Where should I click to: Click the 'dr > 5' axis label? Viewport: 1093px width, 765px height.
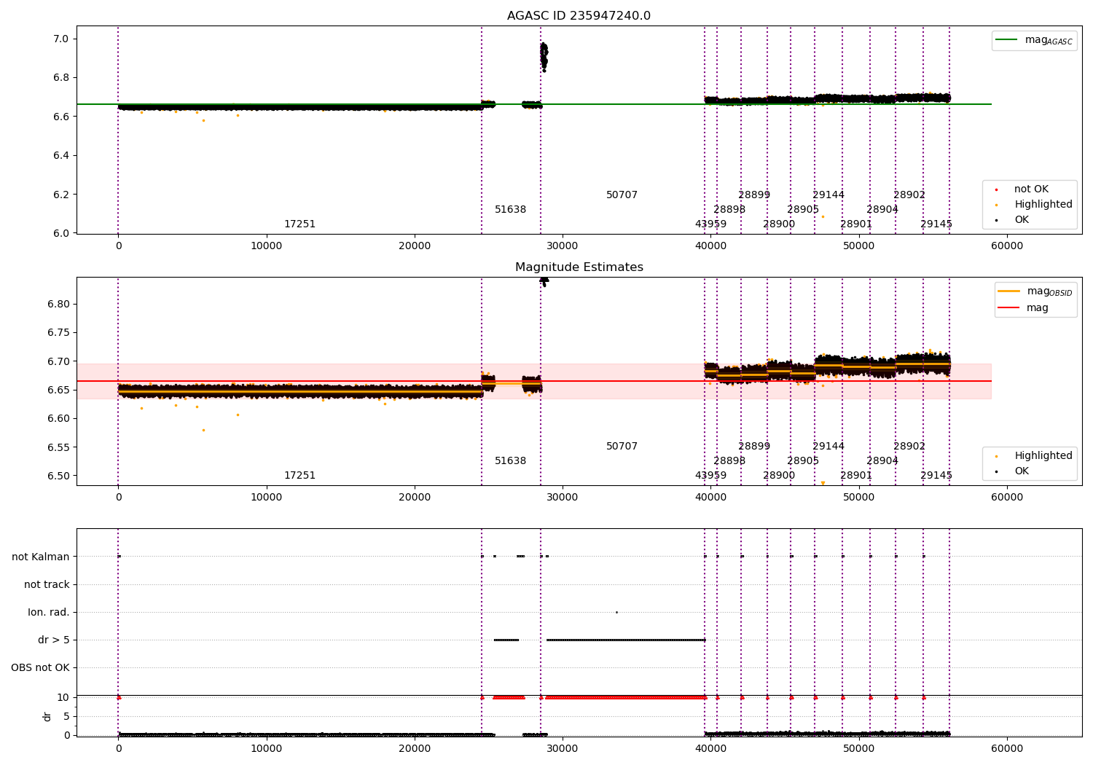[54, 640]
